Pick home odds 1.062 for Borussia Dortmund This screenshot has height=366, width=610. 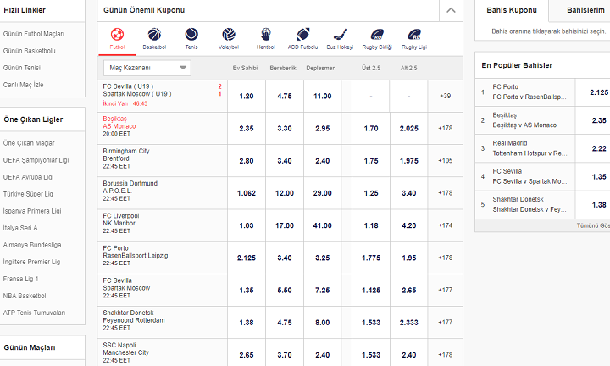(247, 193)
